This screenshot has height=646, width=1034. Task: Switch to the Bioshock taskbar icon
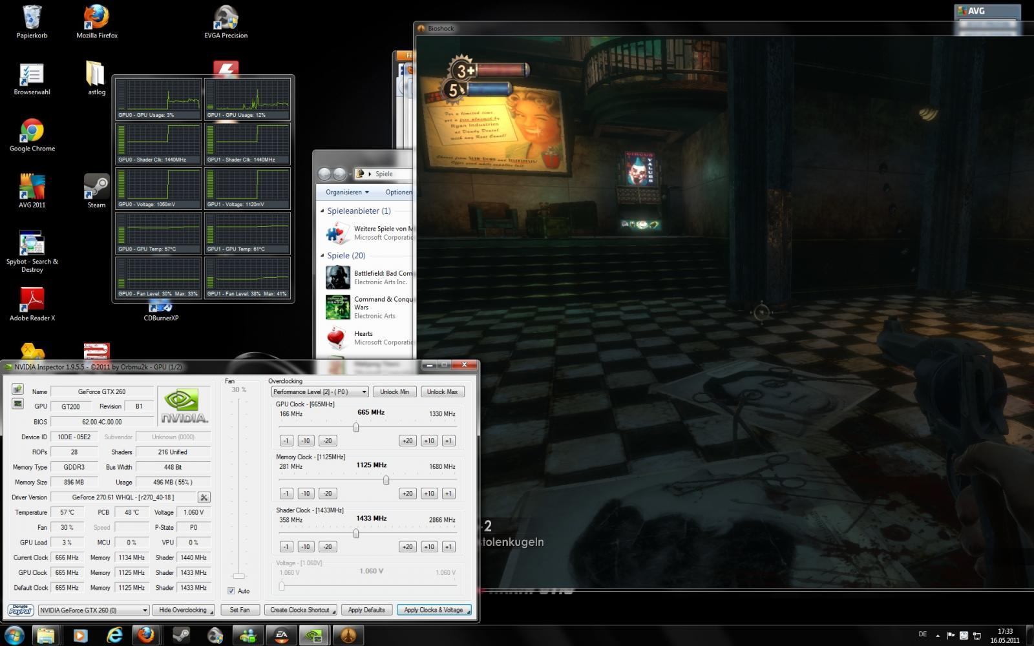[x=348, y=635]
